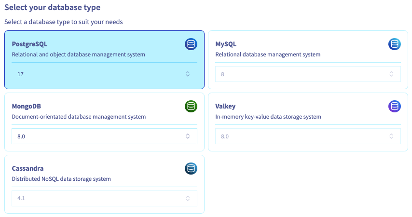Choose the MySQL card title

[x=226, y=44]
